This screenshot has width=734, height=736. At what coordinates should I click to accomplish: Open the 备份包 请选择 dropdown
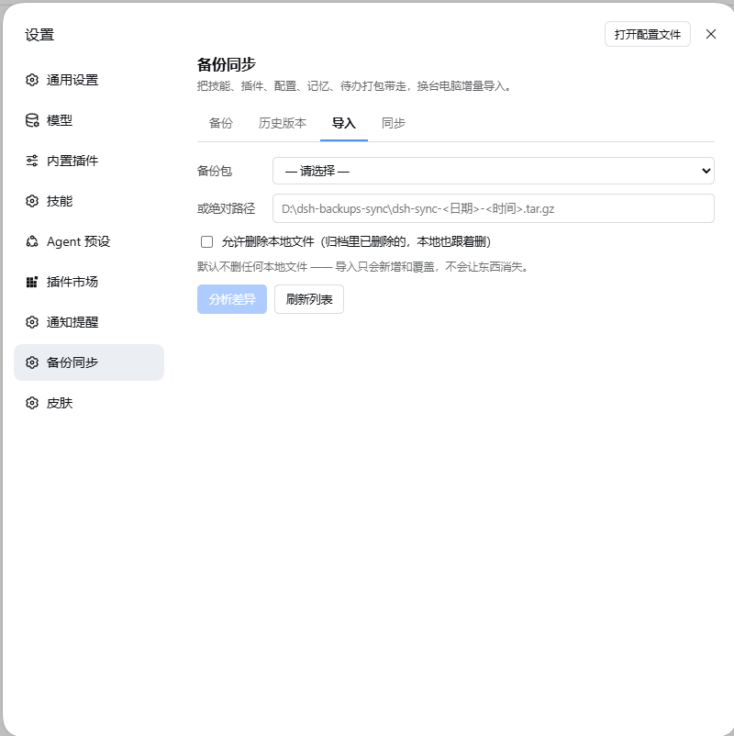click(494, 171)
